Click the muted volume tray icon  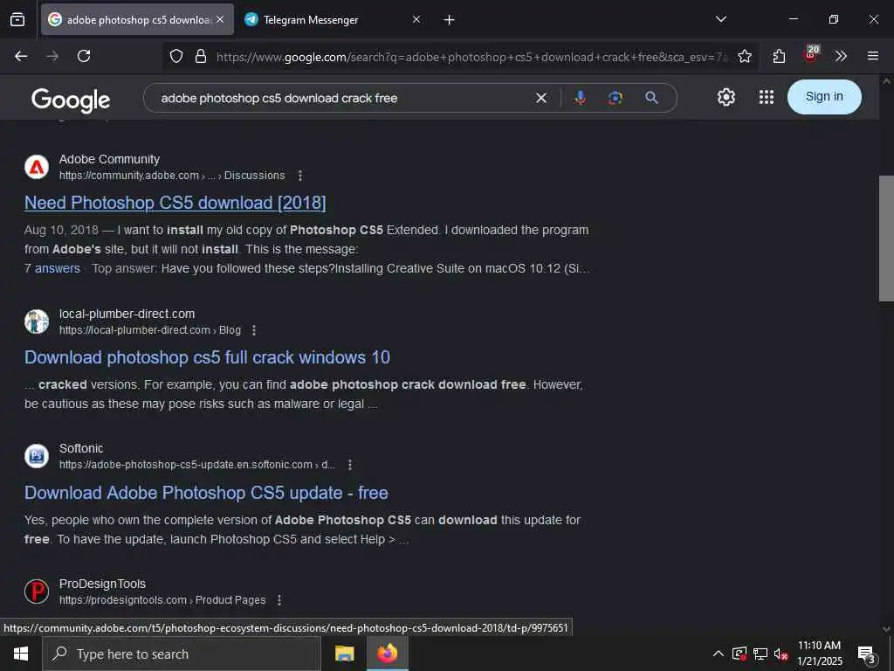[781, 654]
